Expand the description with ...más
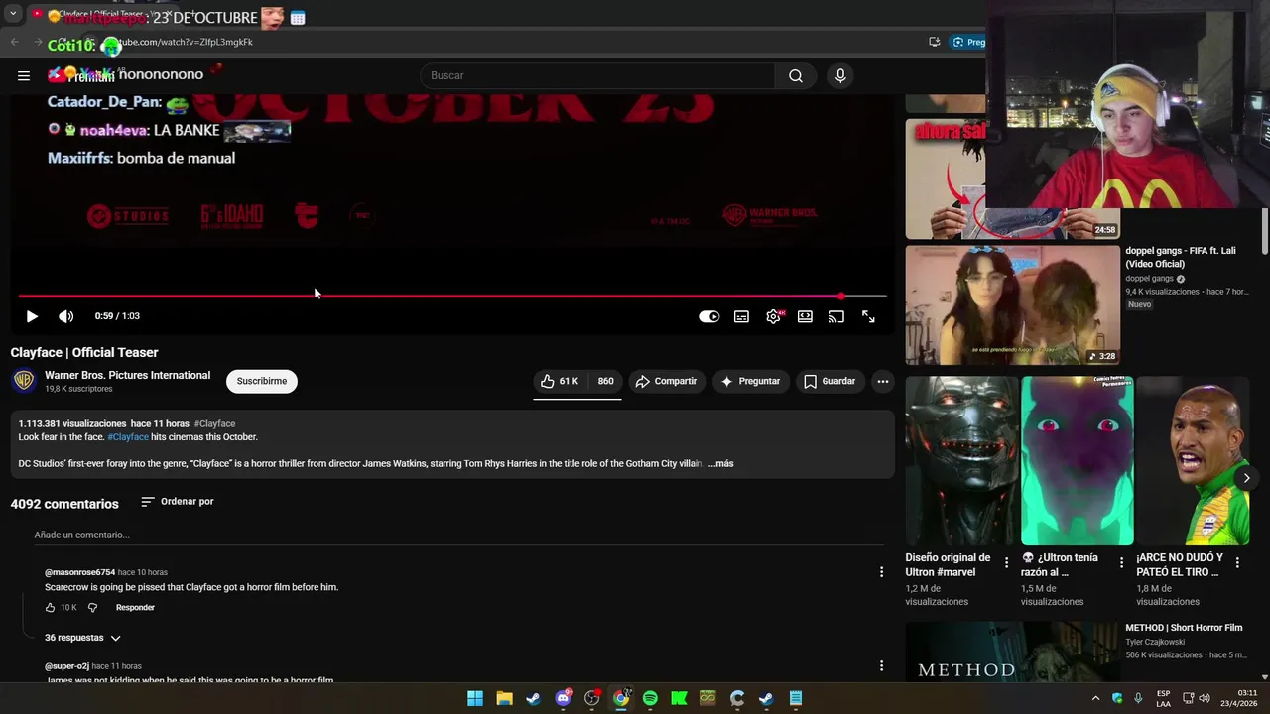 click(721, 463)
